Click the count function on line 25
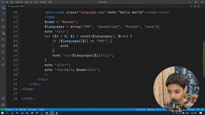205x115 pixels. pyautogui.click(x=85, y=36)
